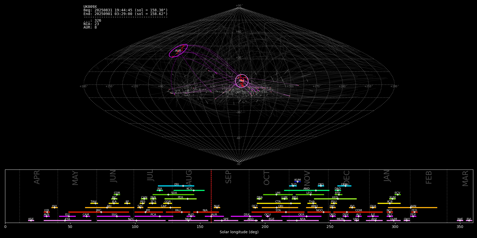Click the pink KSE shower bar
This screenshot has height=238, width=477.
point(31,221)
